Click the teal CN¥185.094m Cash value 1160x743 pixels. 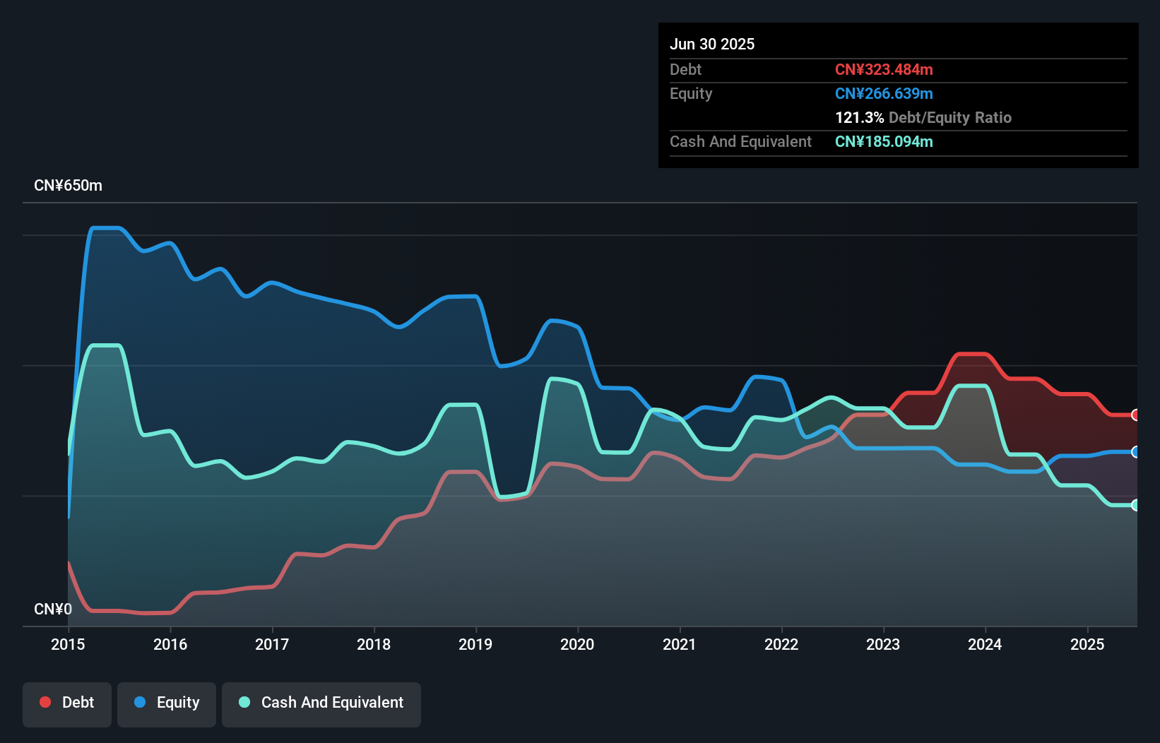point(884,141)
